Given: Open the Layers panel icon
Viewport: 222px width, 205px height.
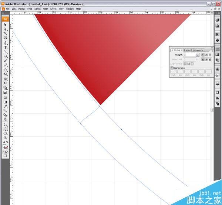Looking at the screenshot, I should coord(217,84).
